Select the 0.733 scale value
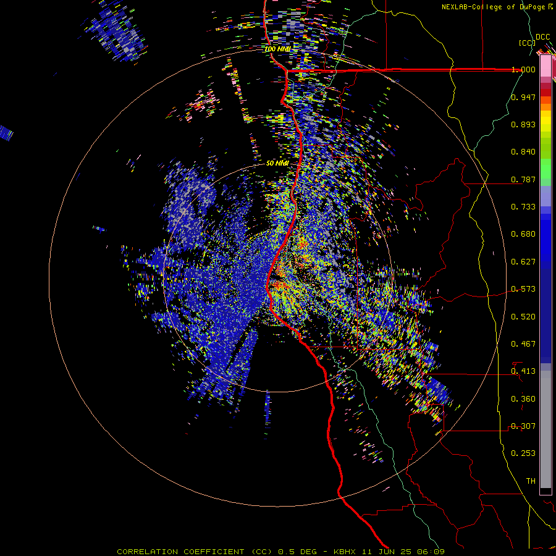The width and height of the screenshot is (556, 556). coord(523,206)
